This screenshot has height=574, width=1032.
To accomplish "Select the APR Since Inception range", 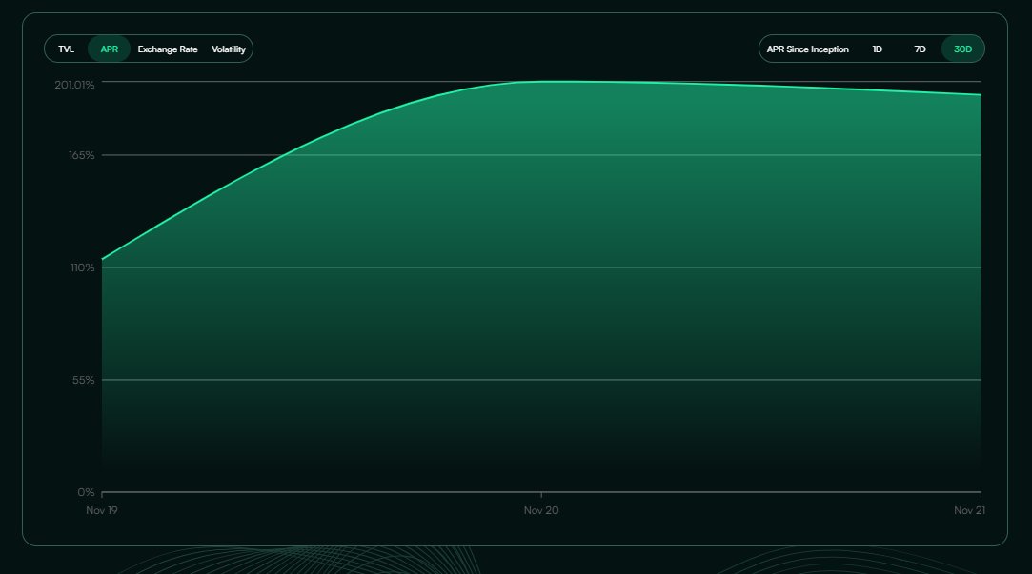I will [805, 49].
